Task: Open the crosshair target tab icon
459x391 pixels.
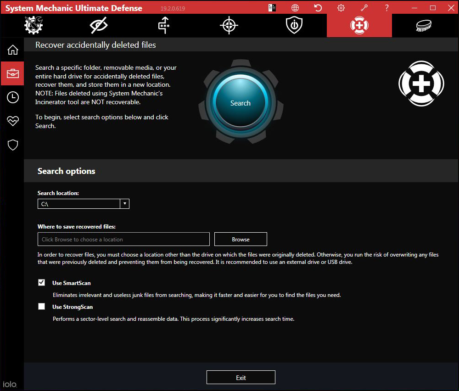Action: click(229, 25)
